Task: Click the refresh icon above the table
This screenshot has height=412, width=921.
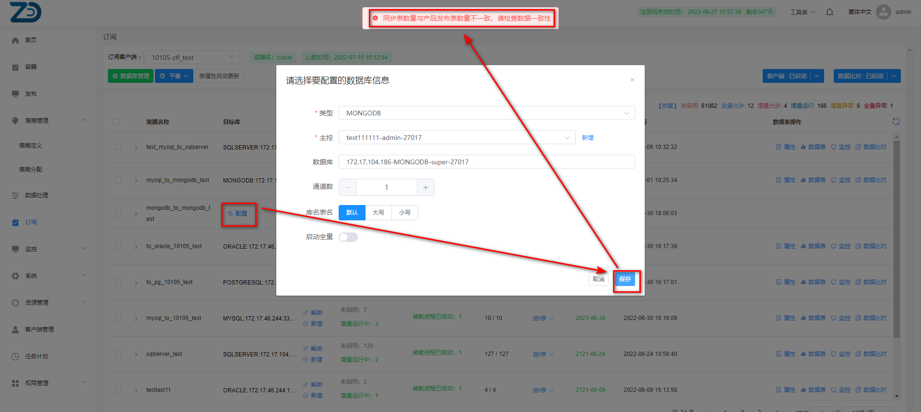Action: click(896, 122)
